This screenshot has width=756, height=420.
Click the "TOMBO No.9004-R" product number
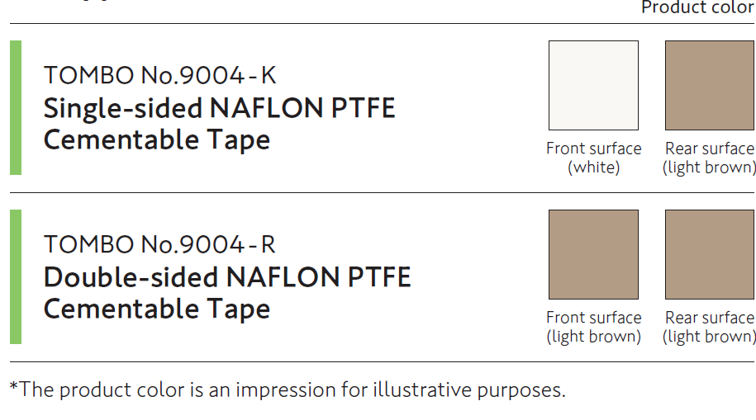pyautogui.click(x=159, y=244)
